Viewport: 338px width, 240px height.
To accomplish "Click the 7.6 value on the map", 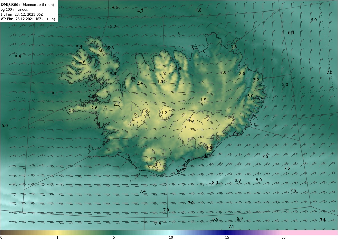I will click(265, 157).
